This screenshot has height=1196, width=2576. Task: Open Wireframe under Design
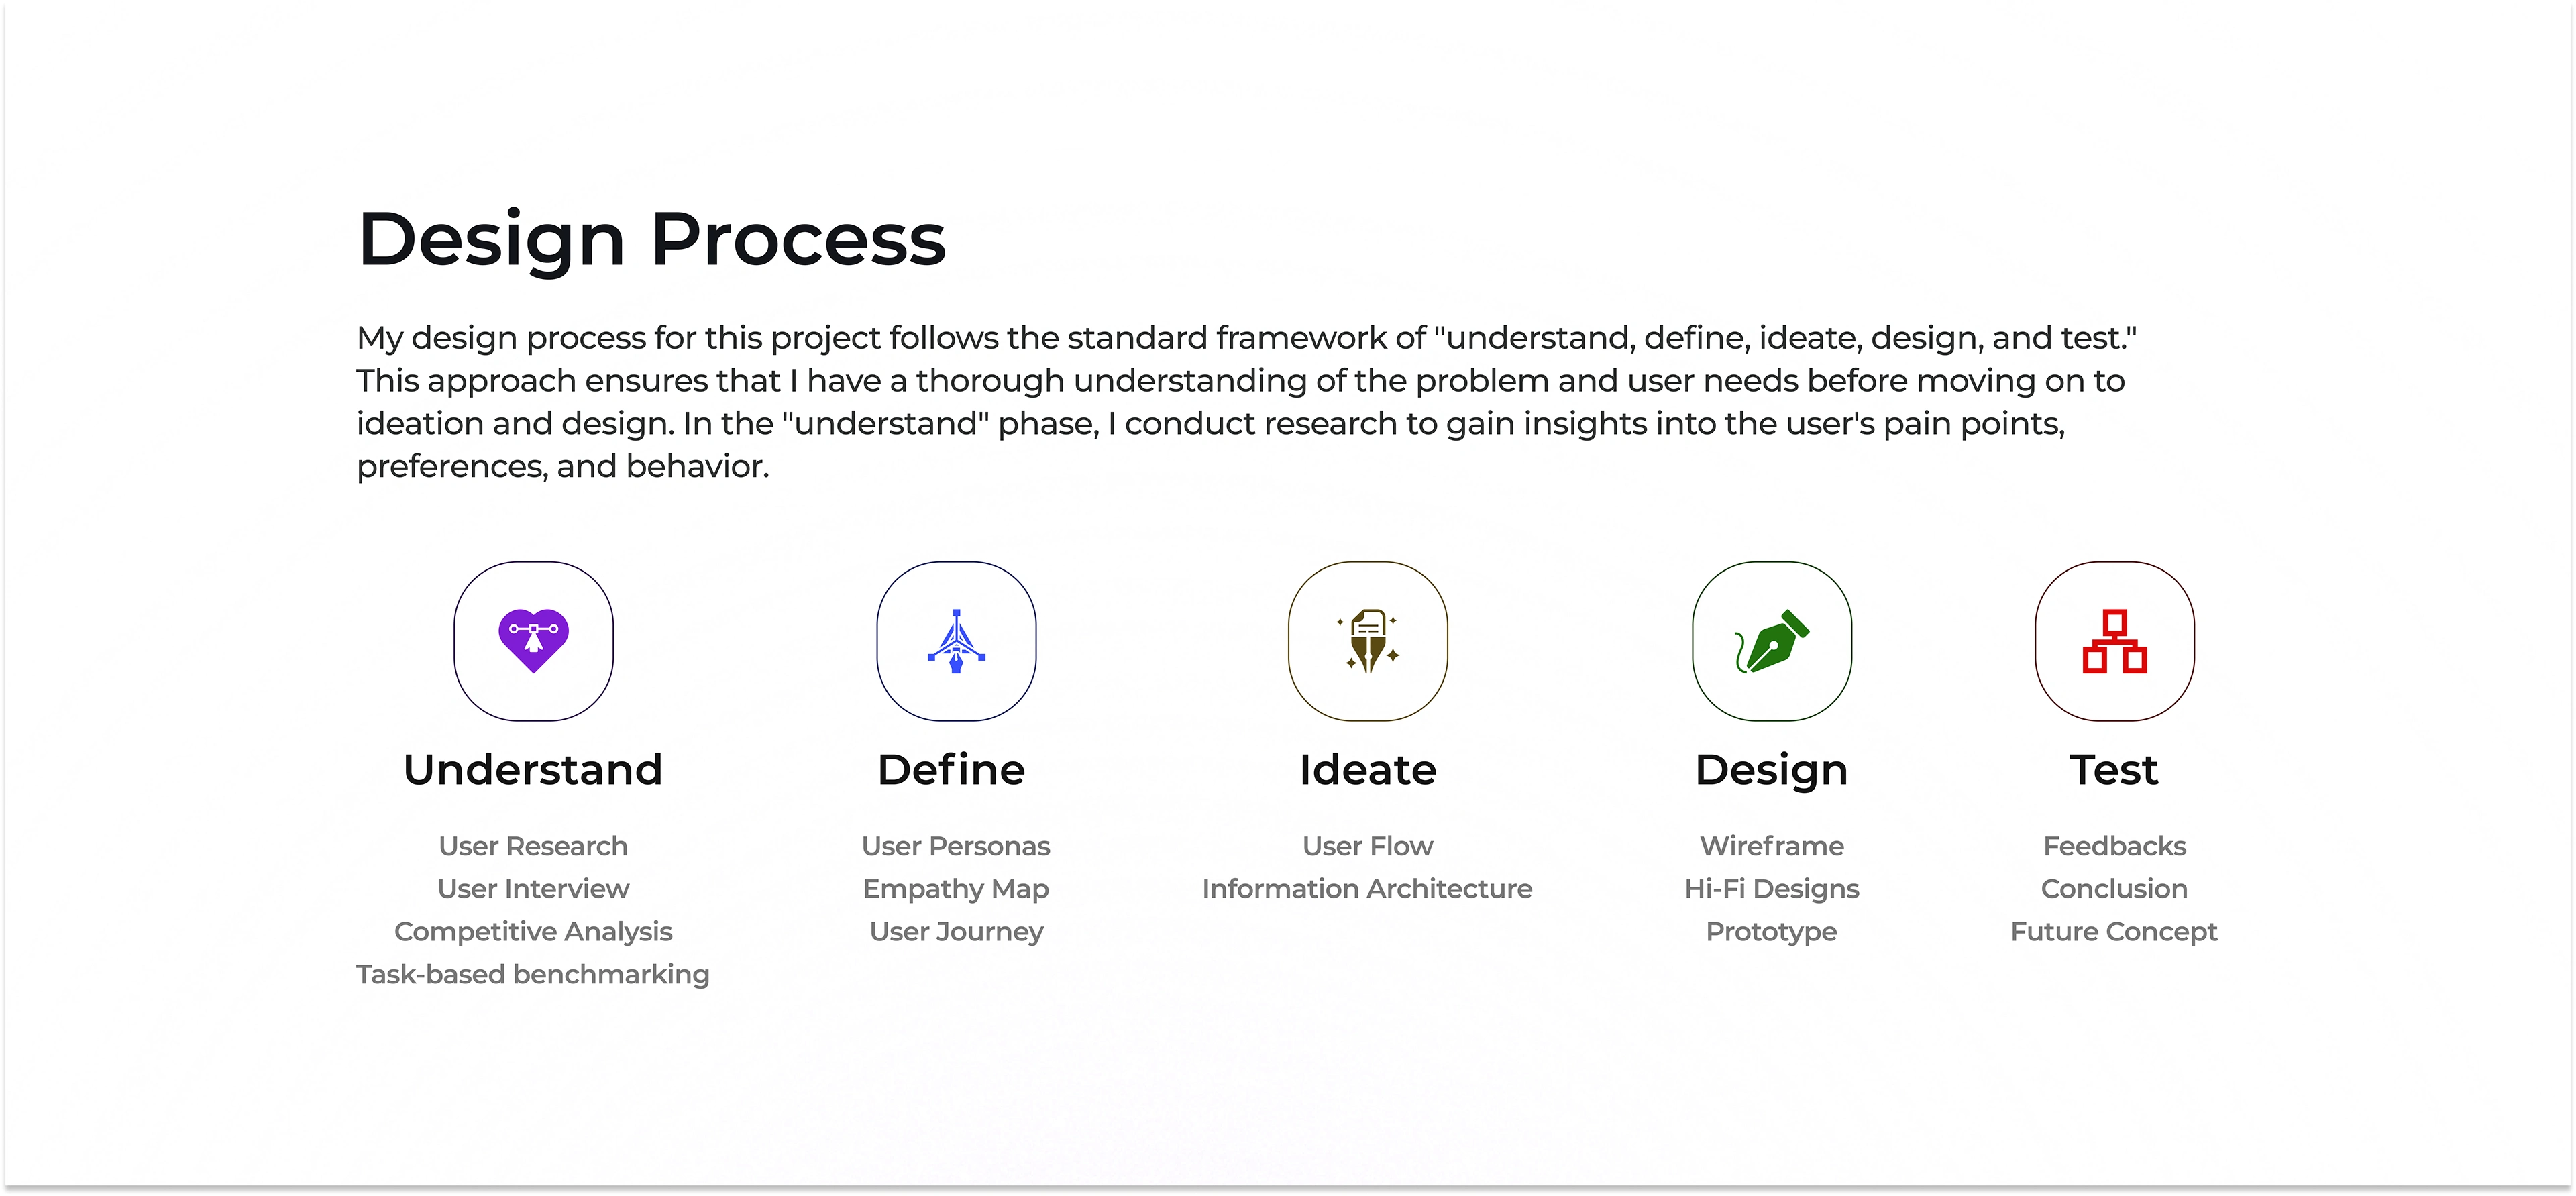pos(1771,846)
